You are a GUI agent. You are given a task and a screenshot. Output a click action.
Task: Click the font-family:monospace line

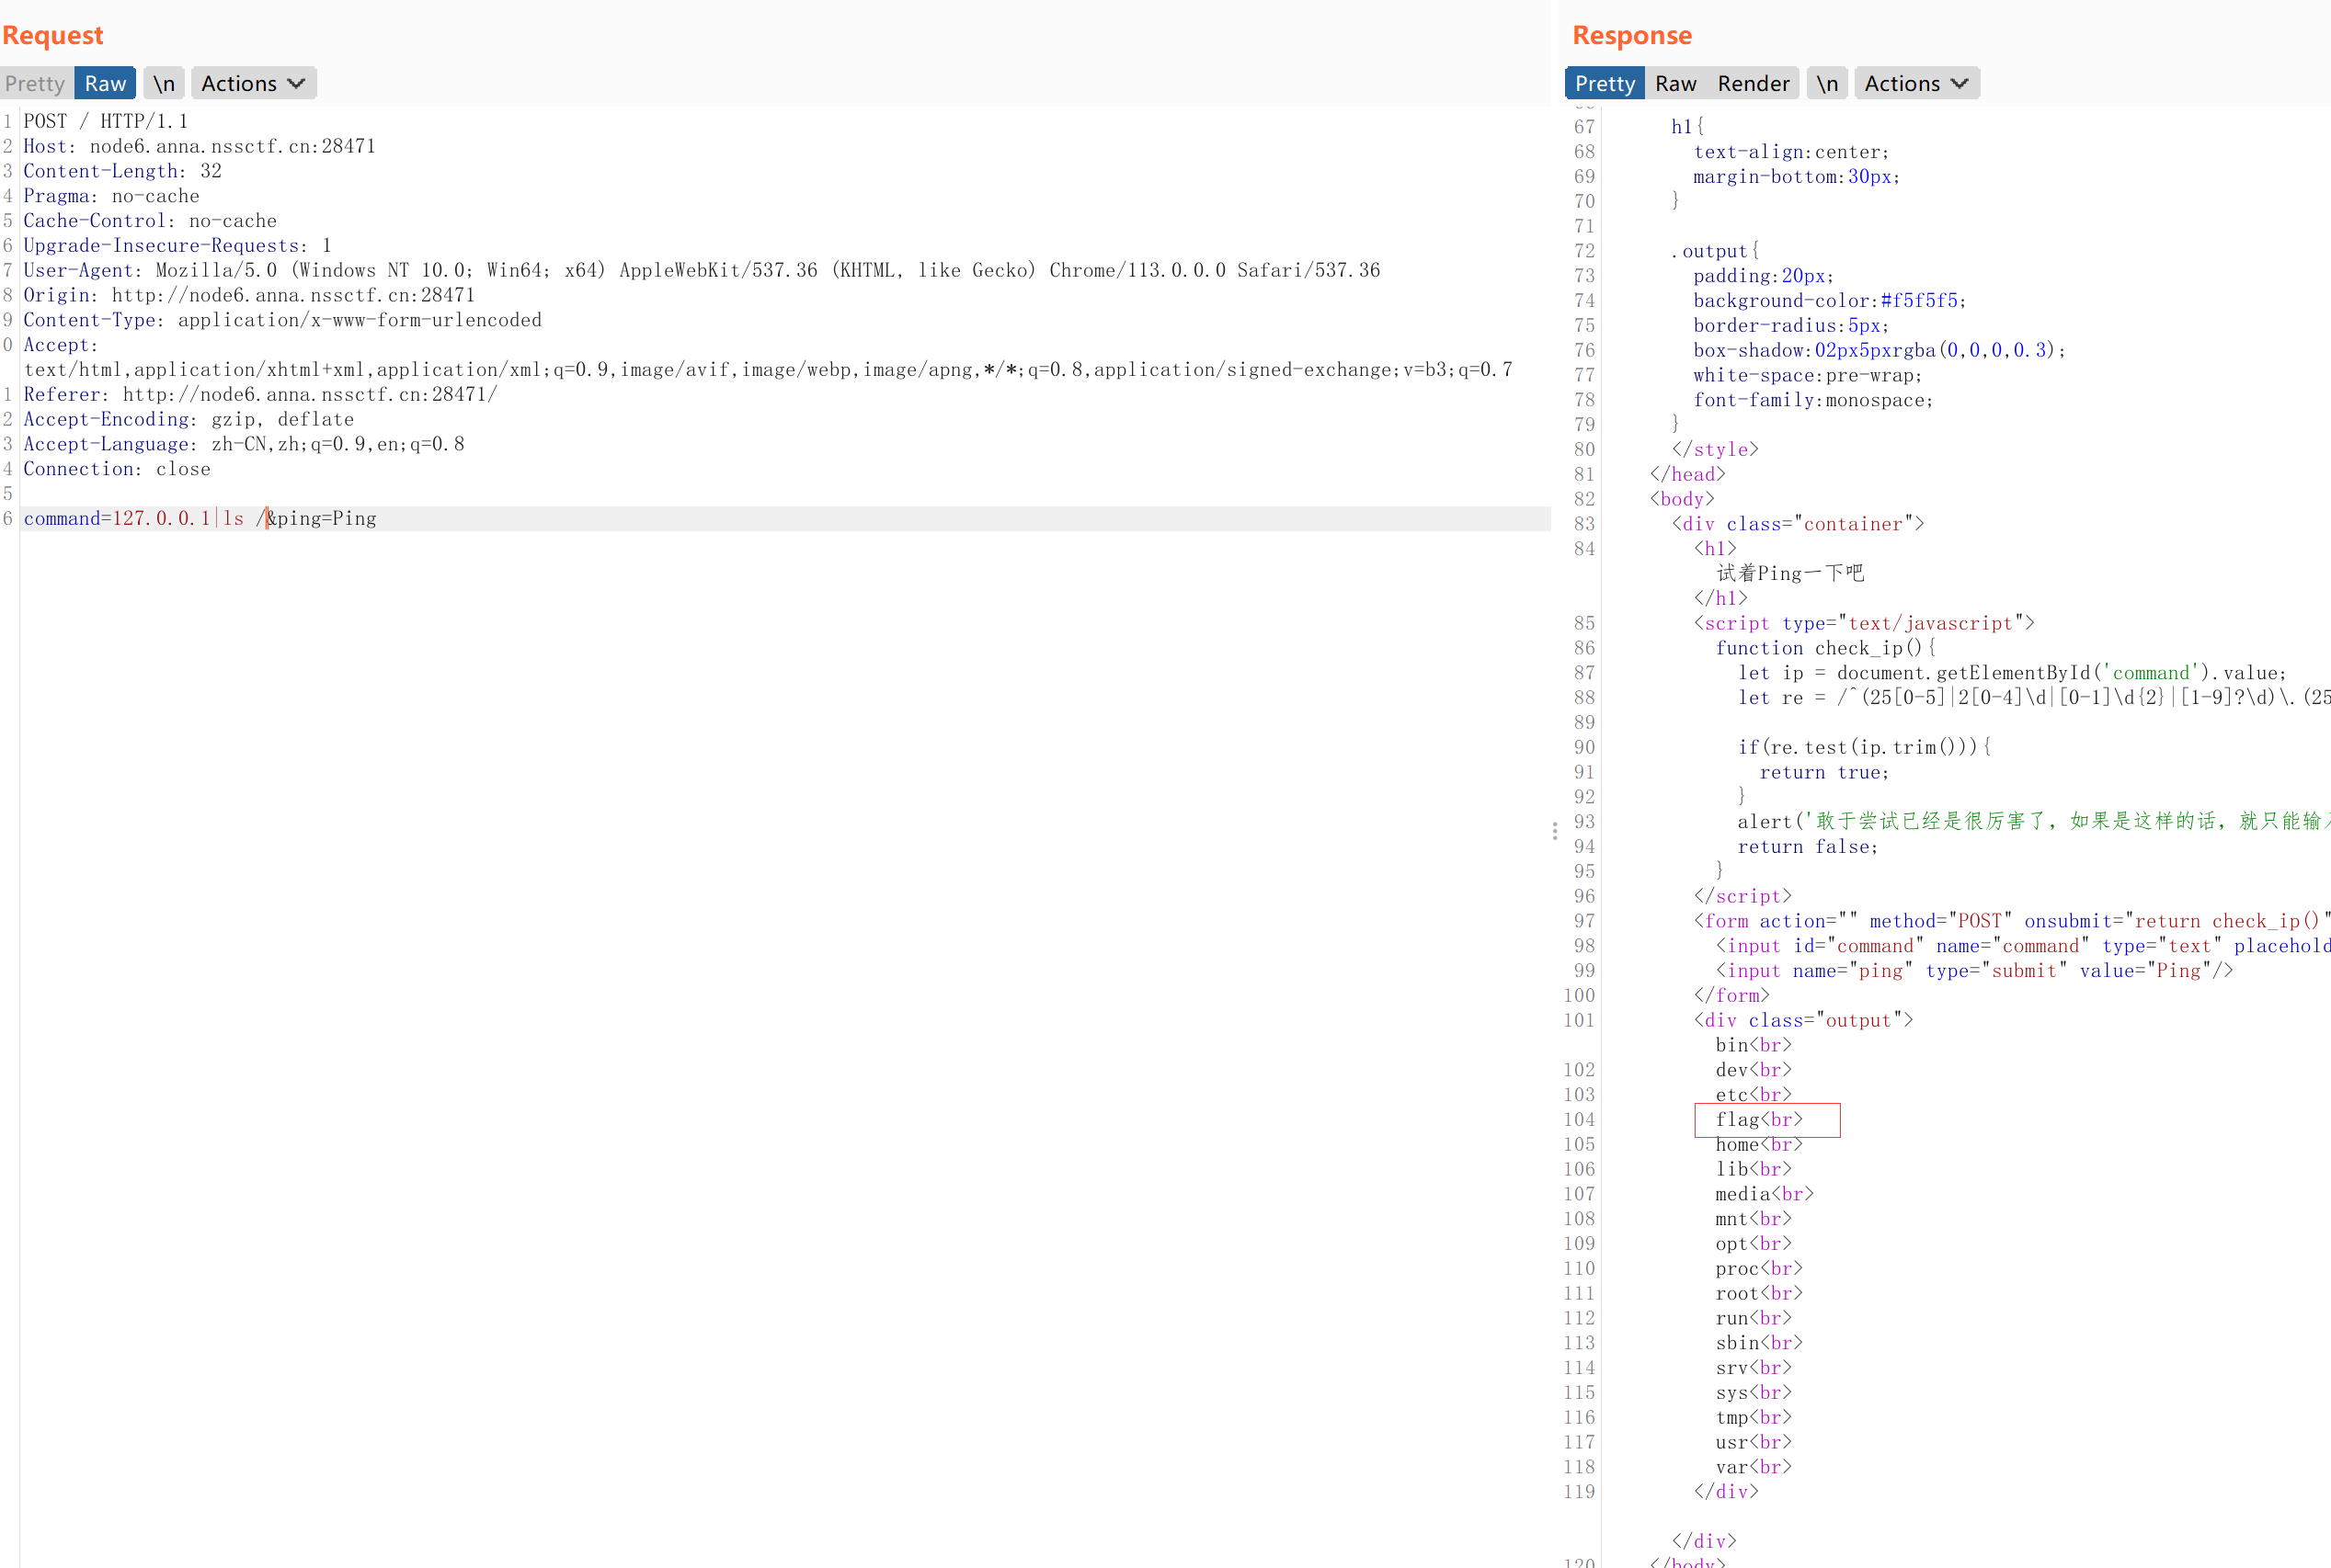pos(1812,400)
